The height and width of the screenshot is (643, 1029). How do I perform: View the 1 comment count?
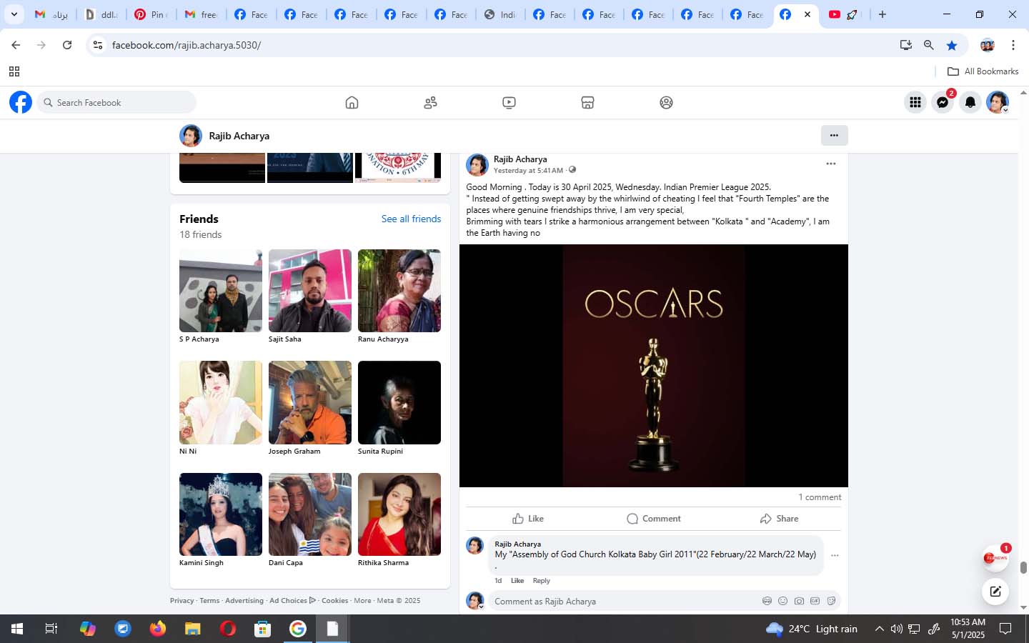[820, 497]
